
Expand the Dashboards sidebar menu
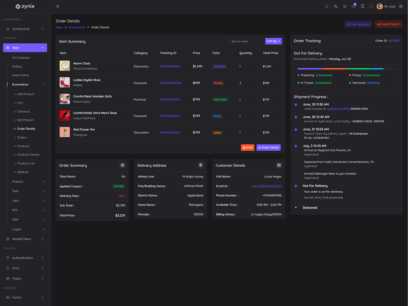tap(24, 29)
